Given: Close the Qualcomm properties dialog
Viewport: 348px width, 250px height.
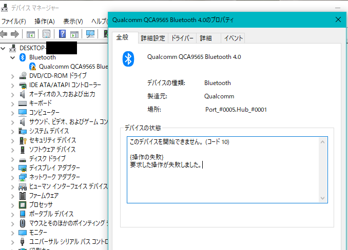Looking at the screenshot, I should pos(338,19).
